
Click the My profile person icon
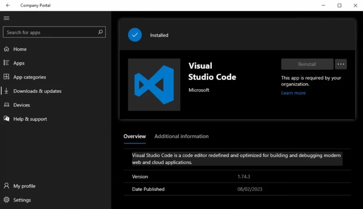pyautogui.click(x=6, y=186)
